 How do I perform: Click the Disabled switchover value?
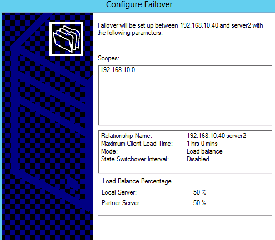point(198,159)
